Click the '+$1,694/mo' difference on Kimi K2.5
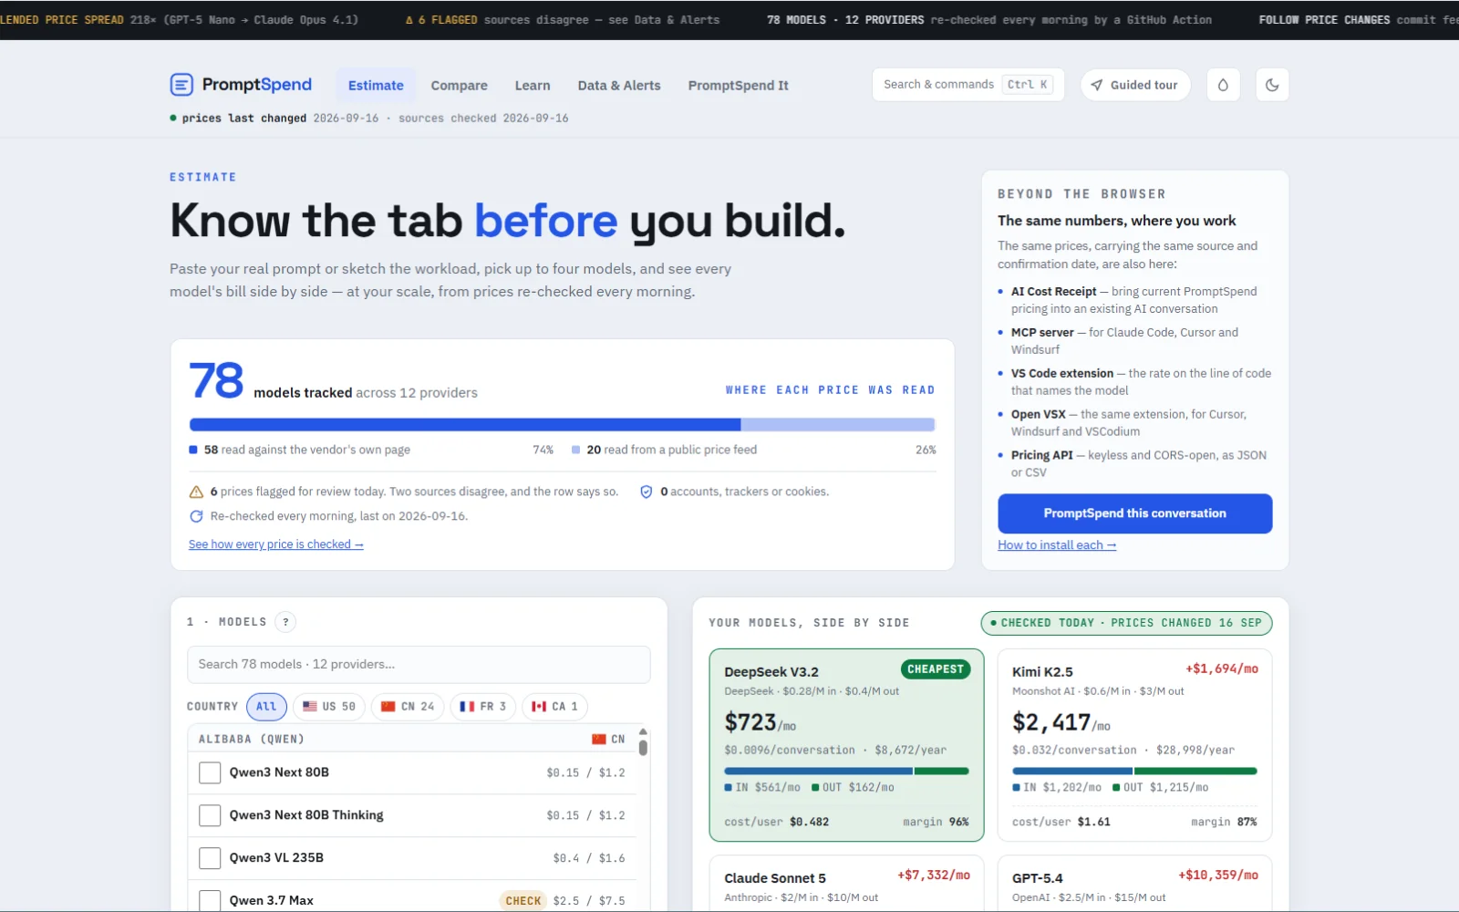This screenshot has width=1459, height=912. click(x=1222, y=668)
